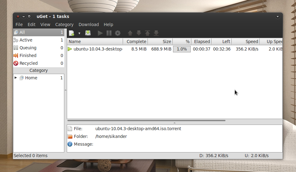The image size is (296, 172).
Task: Click the /home/sikander folder path
Action: pyautogui.click(x=111, y=136)
